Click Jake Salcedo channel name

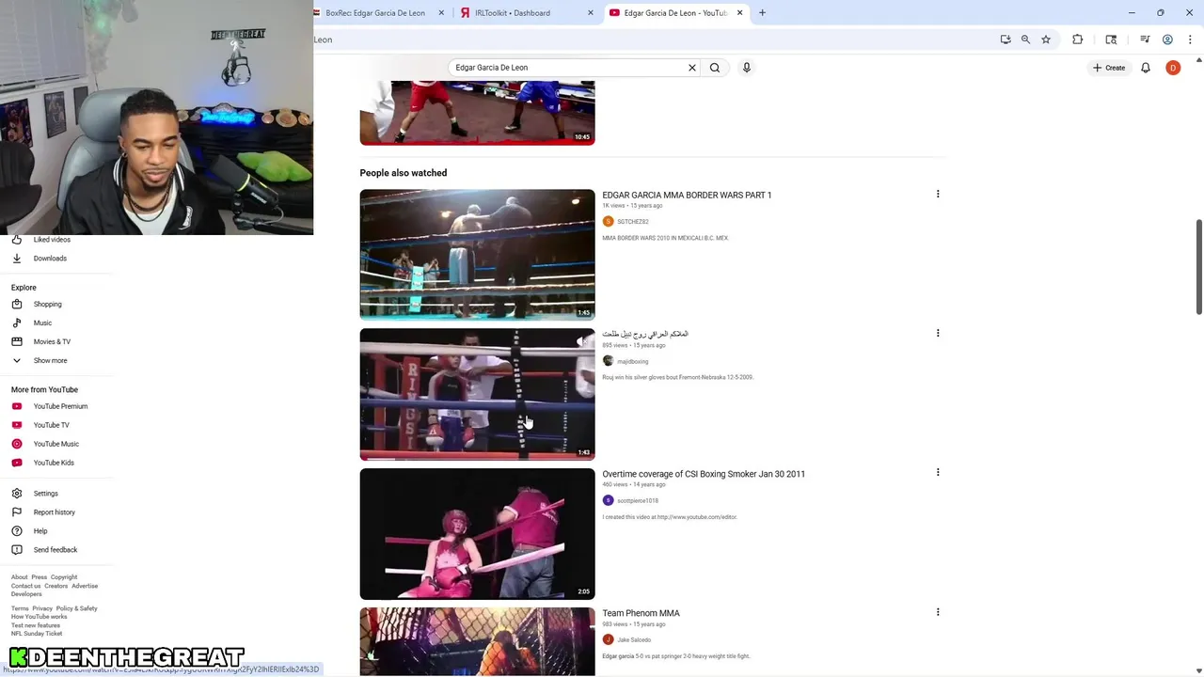click(x=634, y=639)
